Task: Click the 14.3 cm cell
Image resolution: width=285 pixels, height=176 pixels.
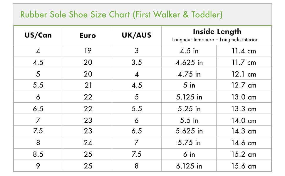Action: [244, 131]
